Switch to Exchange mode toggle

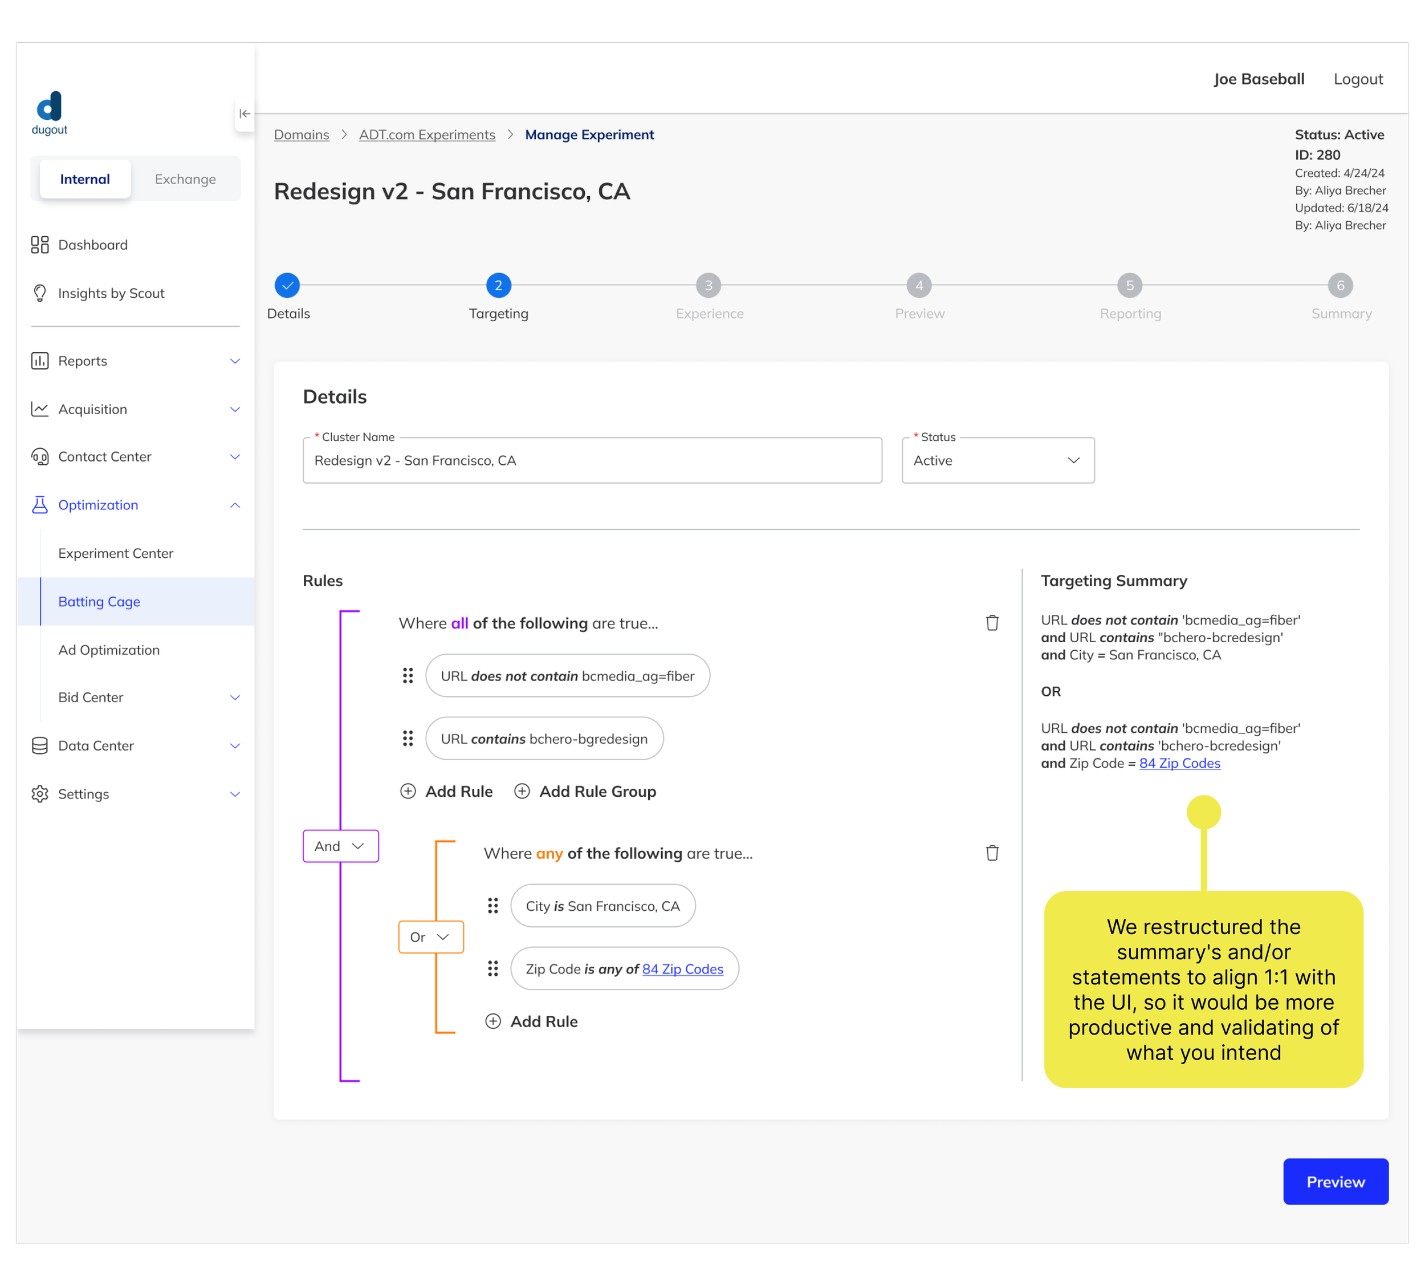click(185, 179)
